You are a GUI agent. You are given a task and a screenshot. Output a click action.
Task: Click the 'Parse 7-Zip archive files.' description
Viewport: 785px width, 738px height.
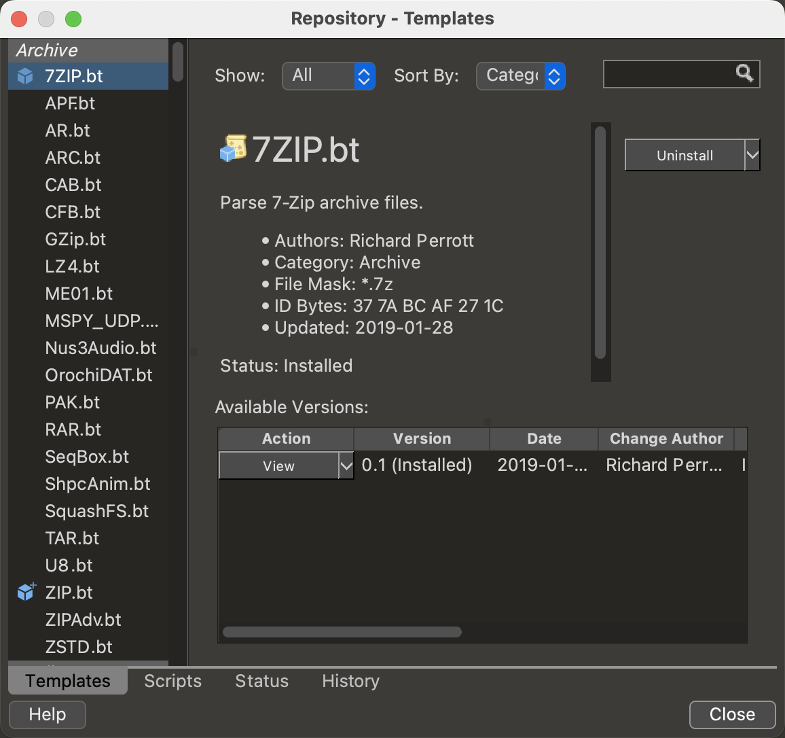321,203
